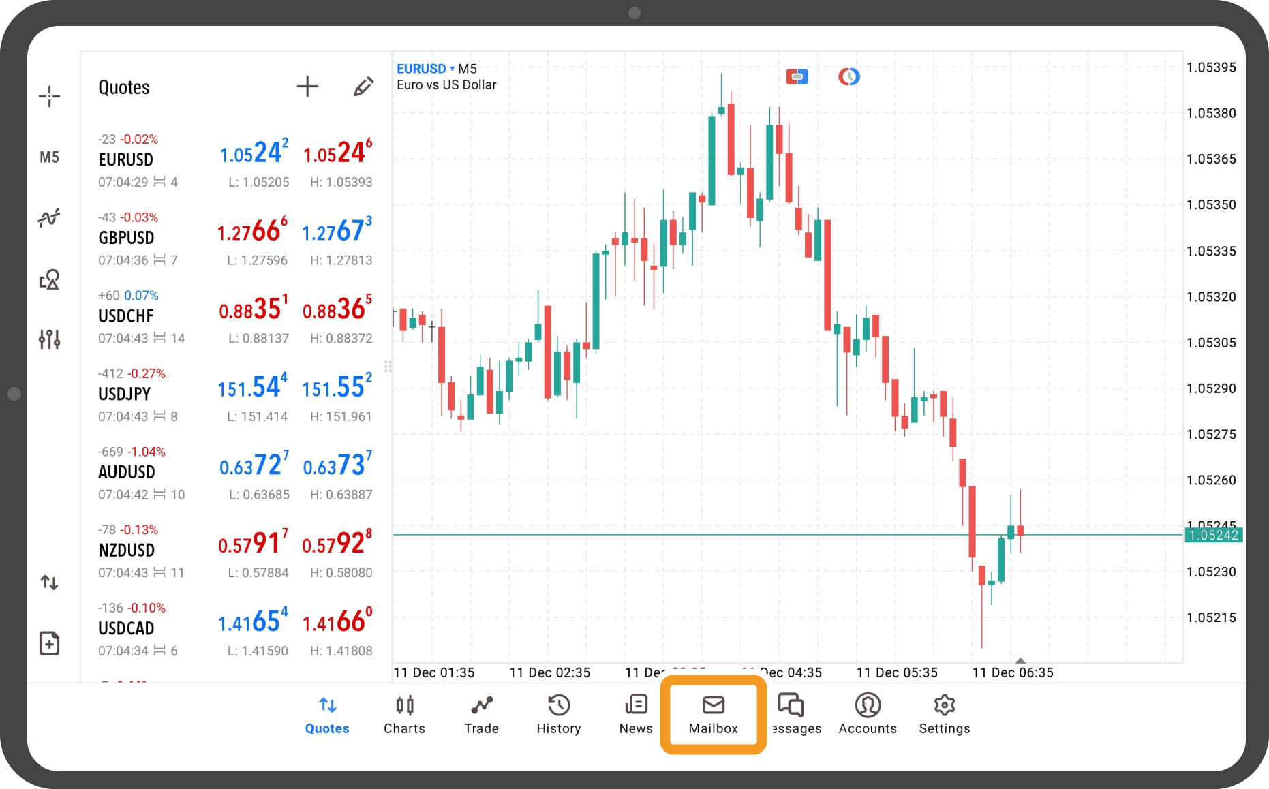The height and width of the screenshot is (789, 1269).
Task: Select the GBPUSD quote row
Action: (x=235, y=238)
